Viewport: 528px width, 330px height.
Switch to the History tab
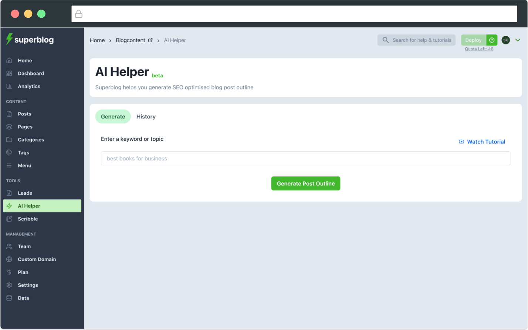[x=146, y=117]
